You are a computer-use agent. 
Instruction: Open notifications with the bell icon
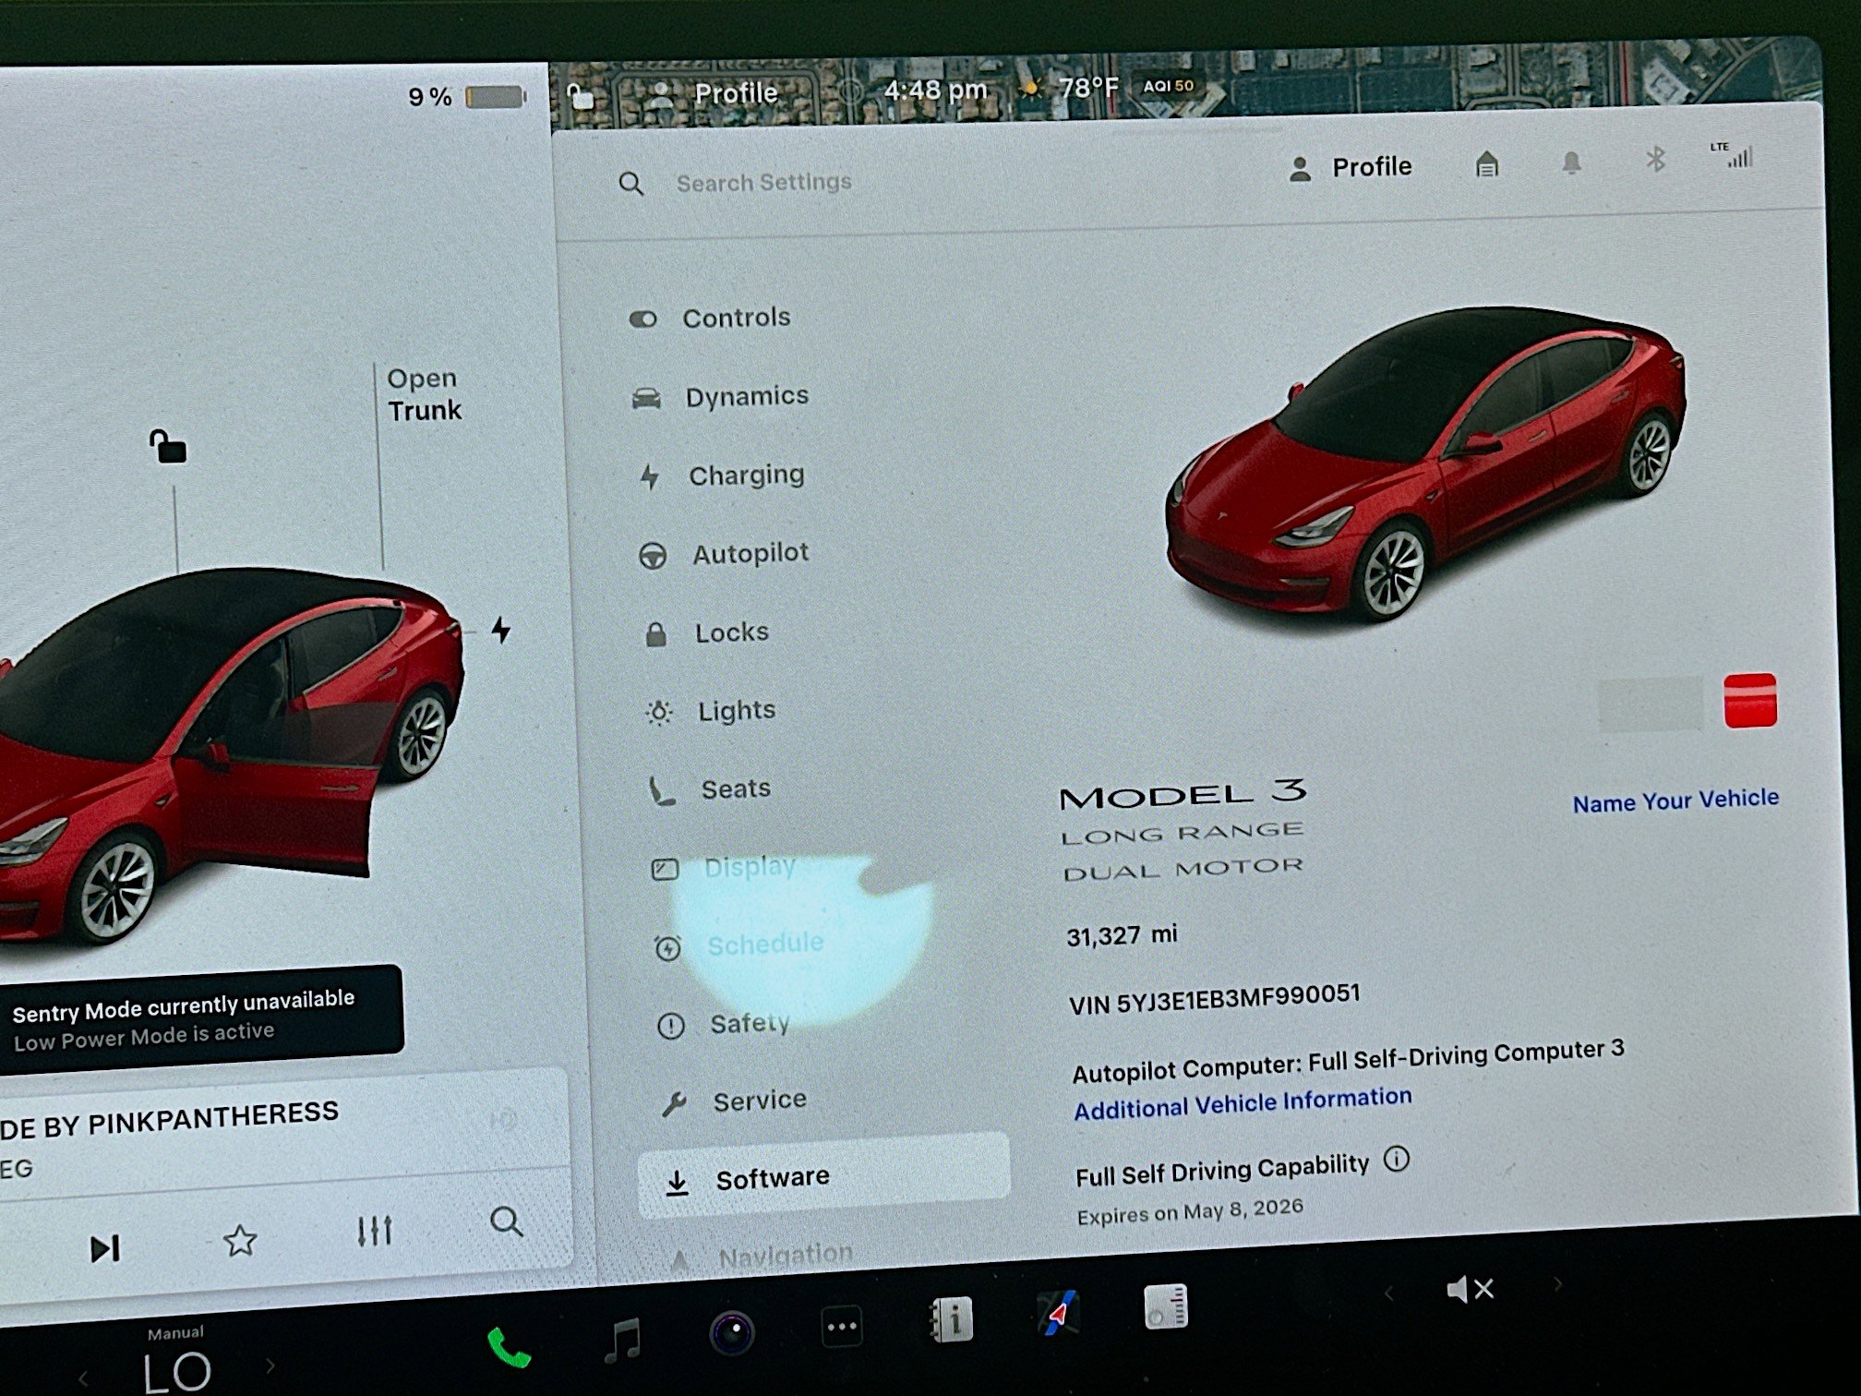click(x=1572, y=162)
